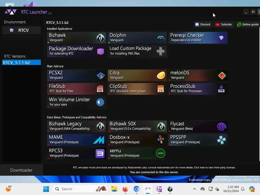Image resolution: width=260 pixels, height=195 pixels.
Task: Open the Online guide button
Action: pos(248,24)
